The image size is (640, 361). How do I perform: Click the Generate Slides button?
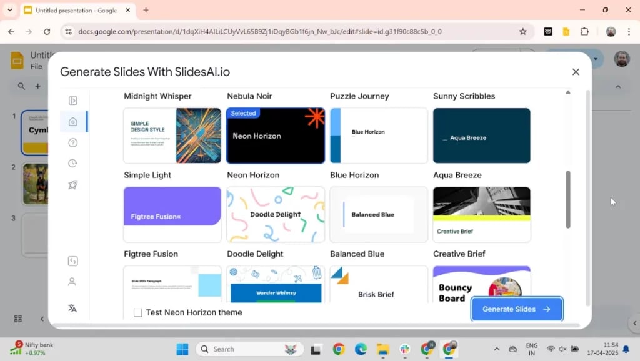517,309
